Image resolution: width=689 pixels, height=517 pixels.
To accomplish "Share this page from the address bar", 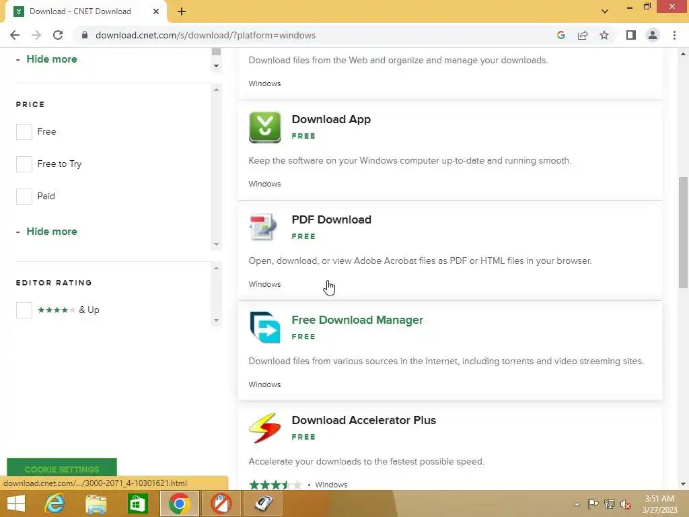I will tap(583, 35).
